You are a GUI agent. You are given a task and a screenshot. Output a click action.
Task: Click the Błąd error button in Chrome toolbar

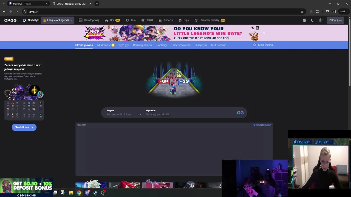(x=342, y=11)
